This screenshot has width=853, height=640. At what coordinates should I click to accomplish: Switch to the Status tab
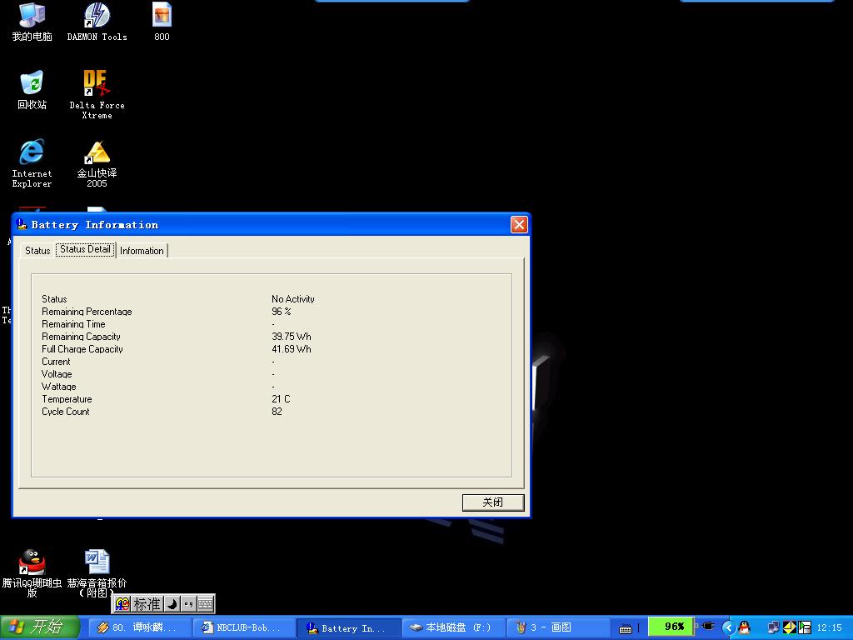point(37,251)
